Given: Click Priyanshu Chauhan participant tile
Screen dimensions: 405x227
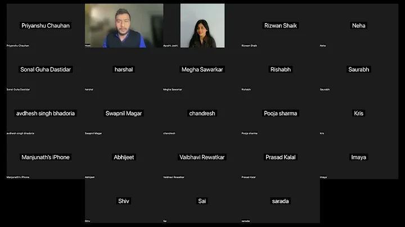Looking at the screenshot, I should [x=46, y=25].
